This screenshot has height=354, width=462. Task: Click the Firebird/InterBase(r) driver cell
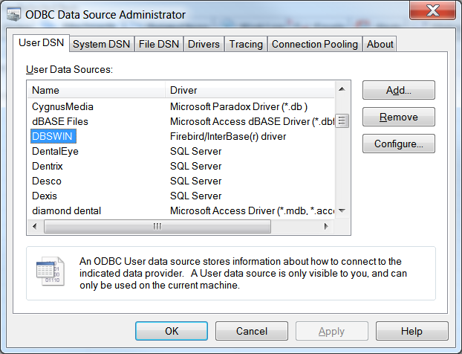(228, 136)
